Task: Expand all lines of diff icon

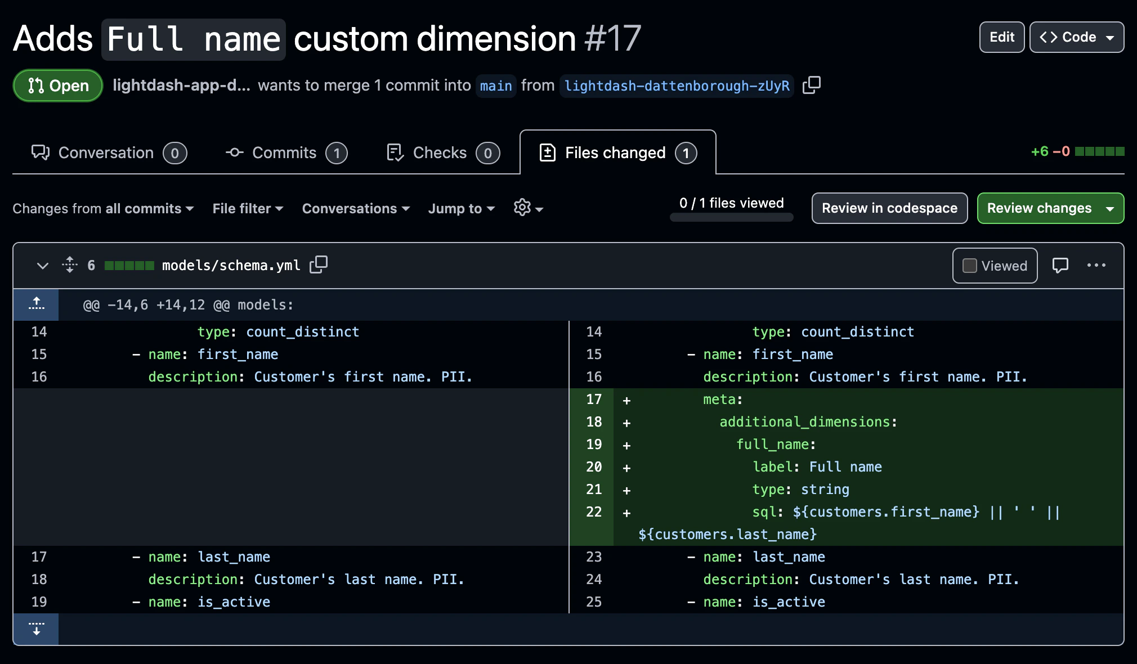Action: [70, 264]
